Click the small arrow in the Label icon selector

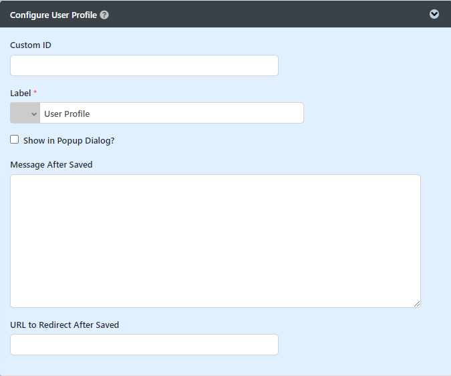tap(34, 114)
